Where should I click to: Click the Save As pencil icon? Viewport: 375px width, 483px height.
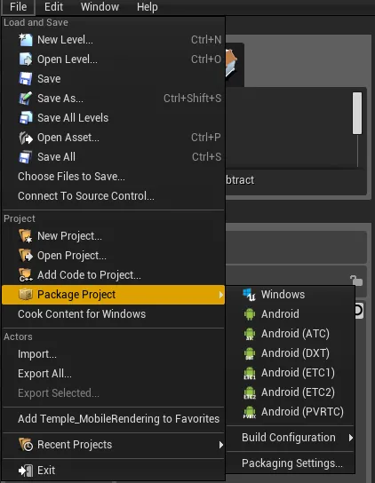point(25,99)
